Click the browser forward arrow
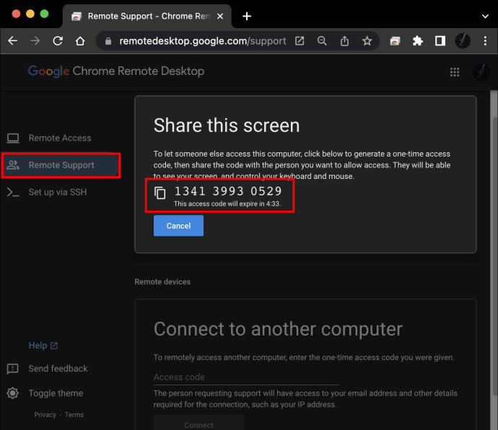 click(x=35, y=40)
